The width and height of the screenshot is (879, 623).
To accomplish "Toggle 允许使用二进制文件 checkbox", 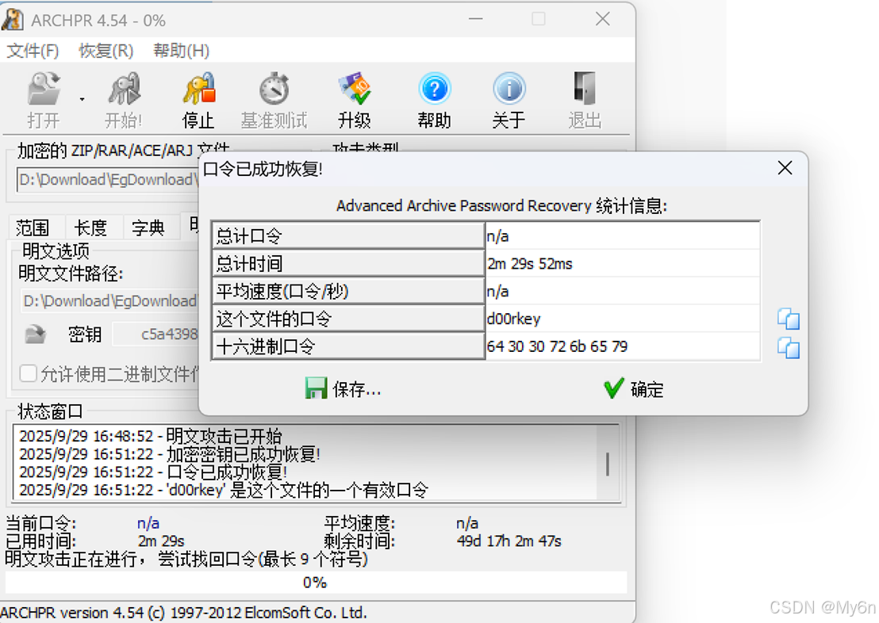I will click(x=28, y=373).
